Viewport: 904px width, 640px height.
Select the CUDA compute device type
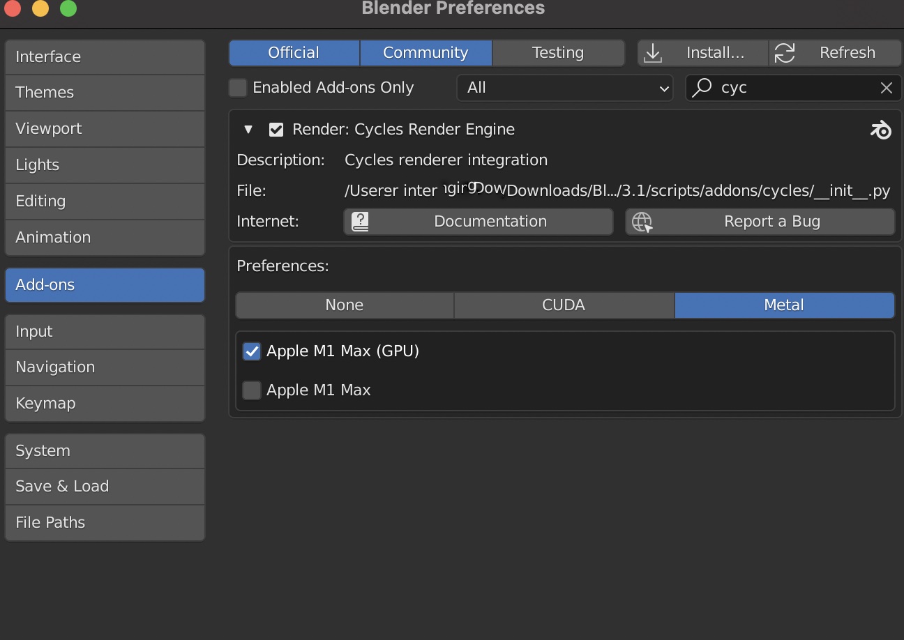564,305
